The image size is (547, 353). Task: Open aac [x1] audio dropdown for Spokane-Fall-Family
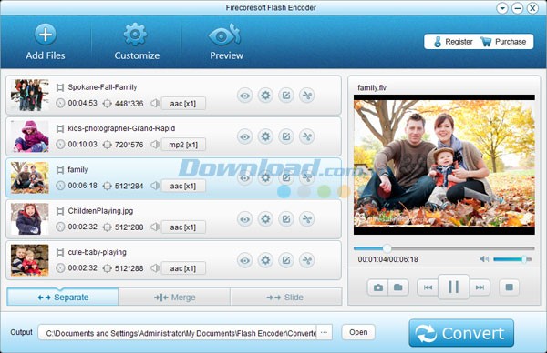(183, 104)
